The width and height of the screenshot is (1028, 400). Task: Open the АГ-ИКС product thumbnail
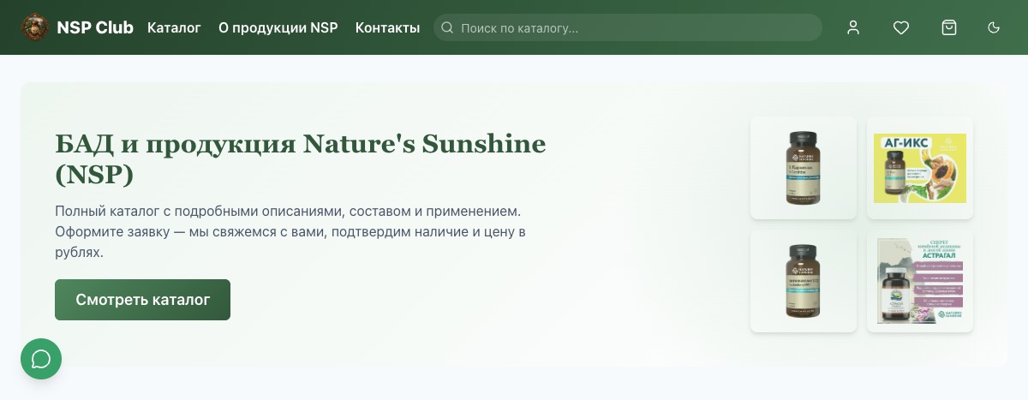[920, 168]
